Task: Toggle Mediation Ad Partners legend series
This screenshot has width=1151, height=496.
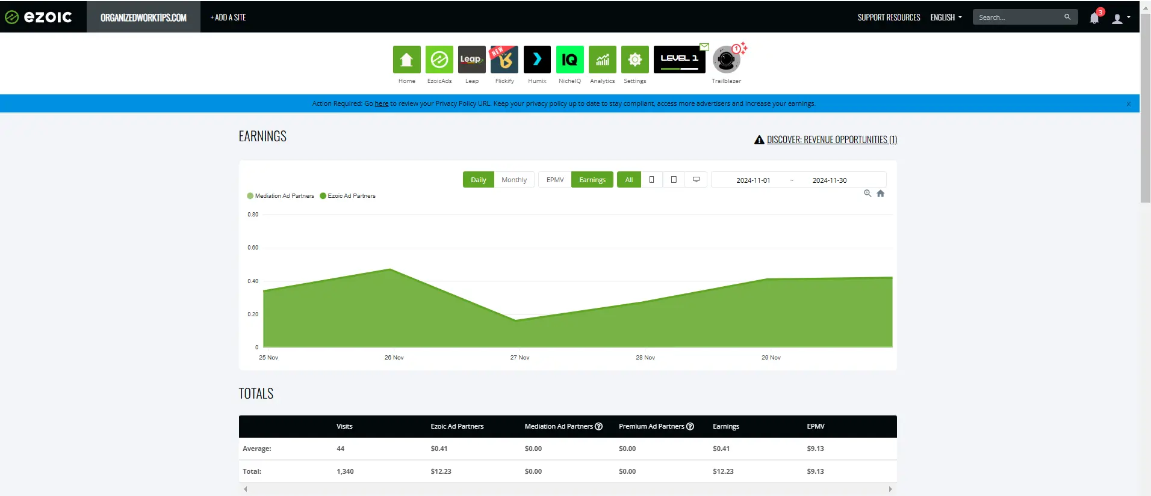Action: pos(281,196)
